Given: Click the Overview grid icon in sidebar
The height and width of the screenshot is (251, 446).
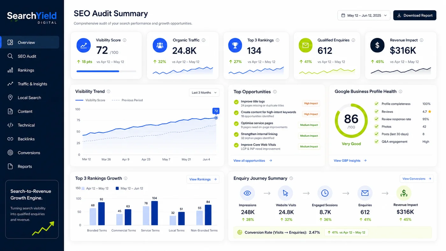Looking at the screenshot, I should [x=10, y=42].
